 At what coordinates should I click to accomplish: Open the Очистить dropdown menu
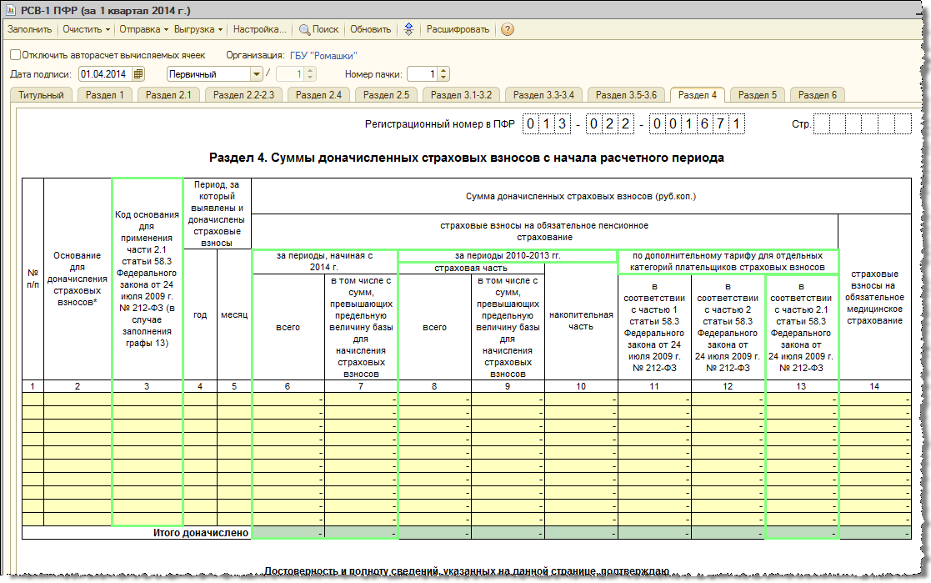tap(87, 29)
